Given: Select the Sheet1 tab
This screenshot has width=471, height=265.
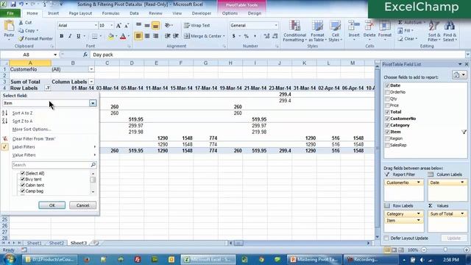Looking at the screenshot, I should point(35,243).
